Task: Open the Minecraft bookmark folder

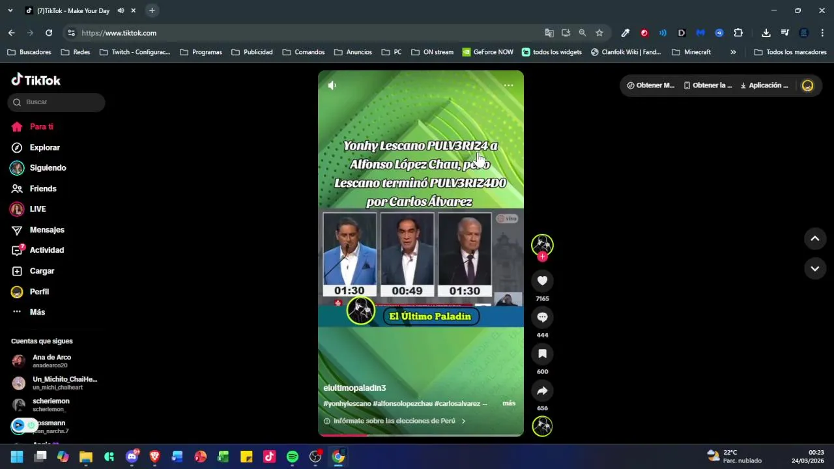Action: point(691,52)
